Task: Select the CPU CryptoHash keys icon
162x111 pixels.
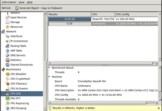Action: (8, 79)
